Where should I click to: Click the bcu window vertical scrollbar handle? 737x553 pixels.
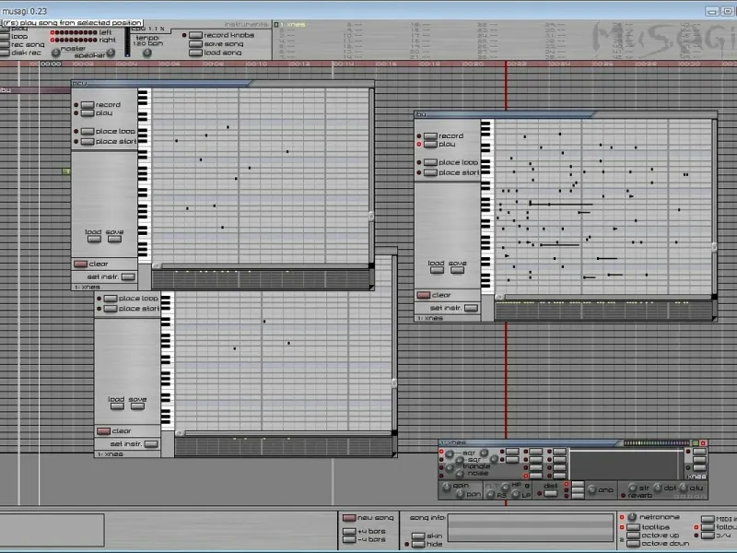371,216
